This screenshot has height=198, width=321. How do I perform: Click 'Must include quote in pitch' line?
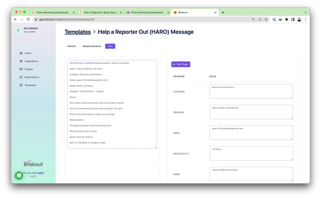click(83, 131)
